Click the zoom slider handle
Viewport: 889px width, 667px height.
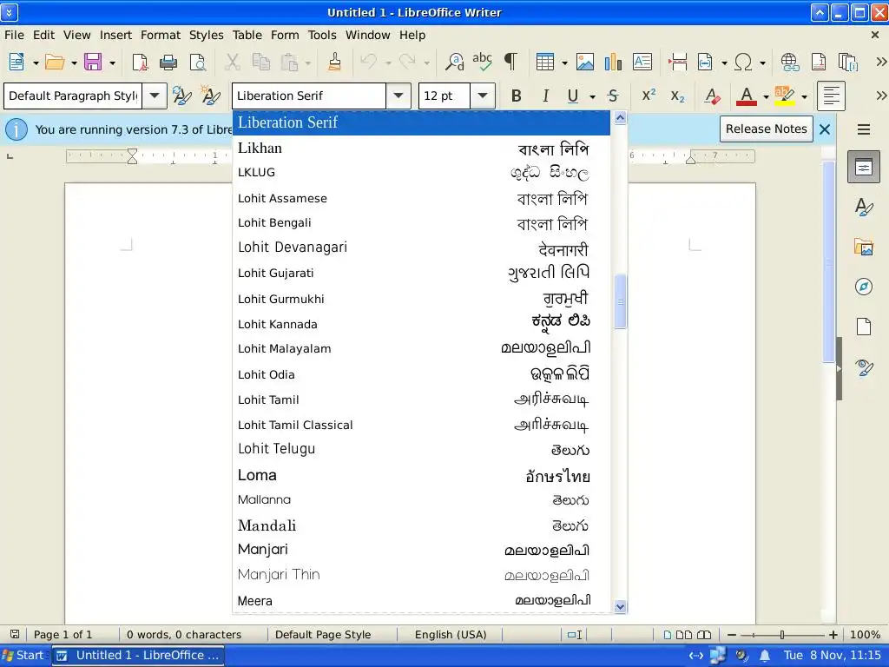tap(782, 635)
